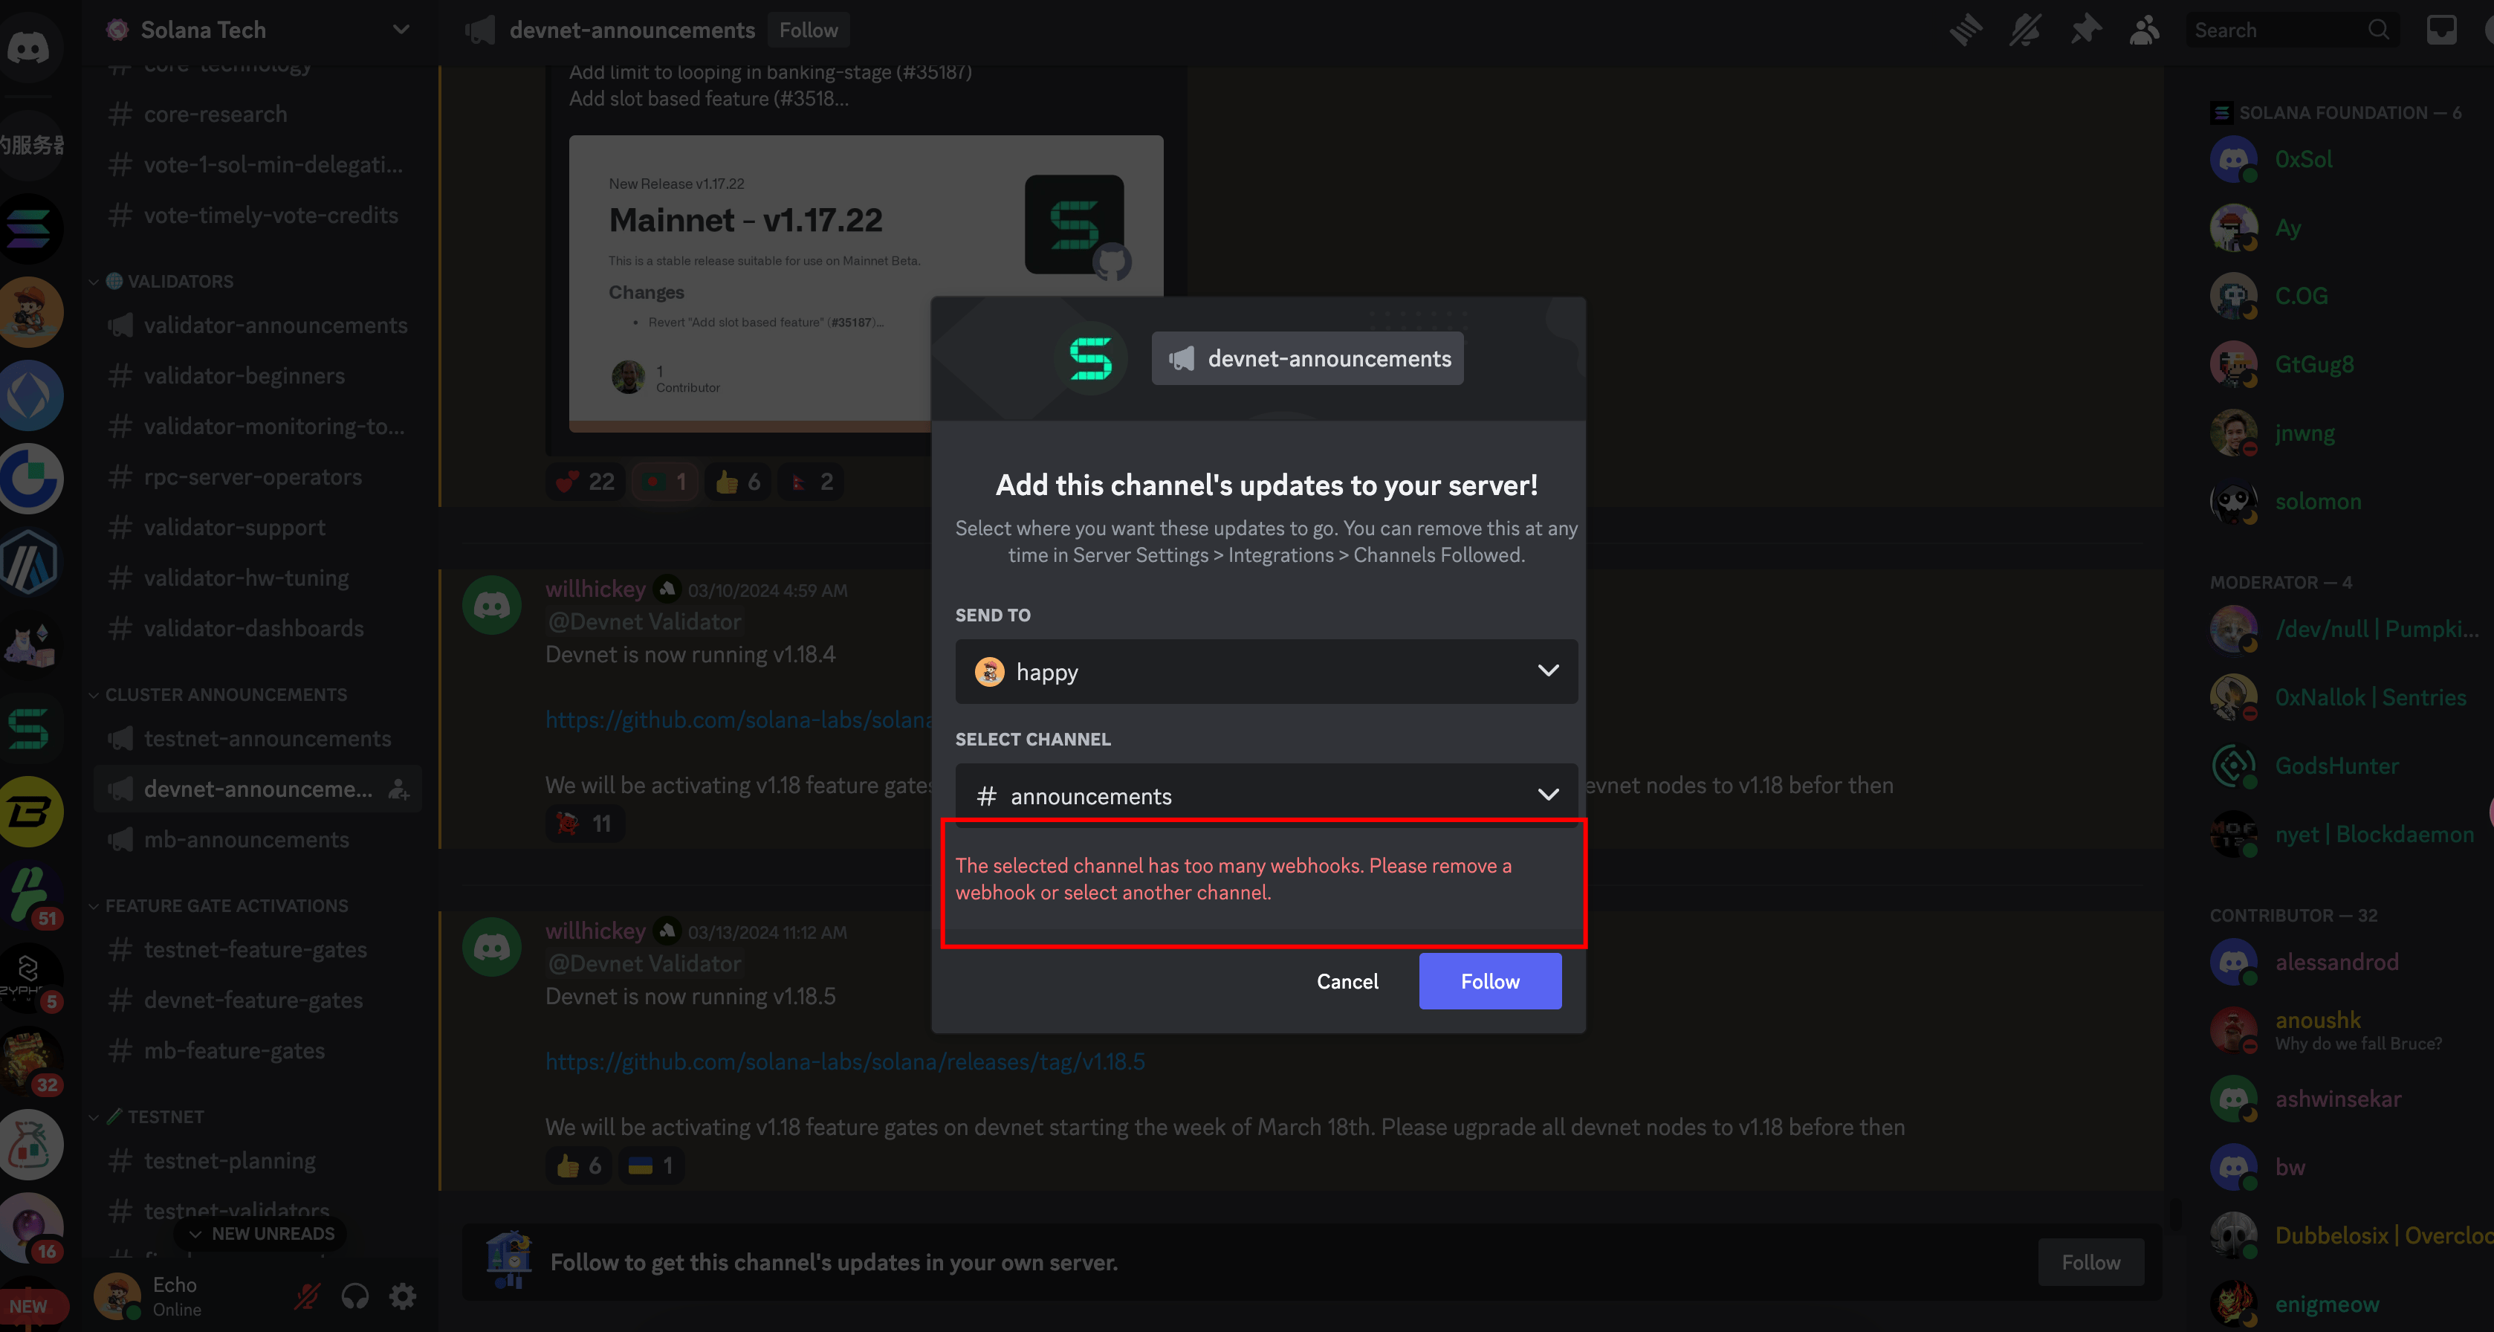Open the core-research channel
2494x1332 pixels.
(x=258, y=114)
